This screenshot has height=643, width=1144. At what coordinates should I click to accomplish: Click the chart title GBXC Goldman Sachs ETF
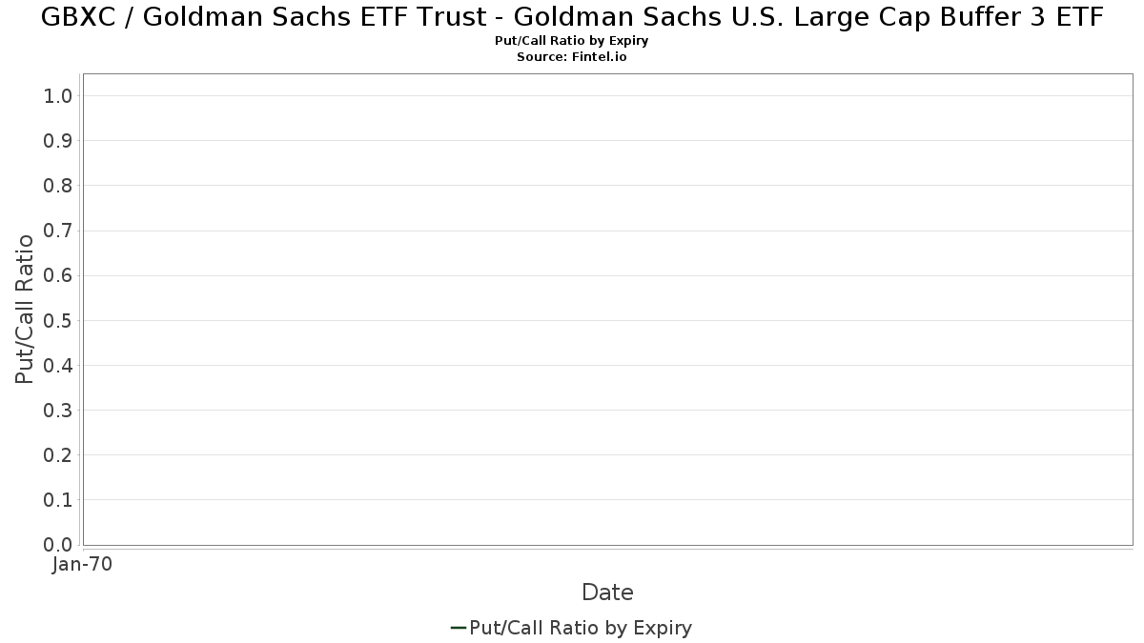(572, 17)
